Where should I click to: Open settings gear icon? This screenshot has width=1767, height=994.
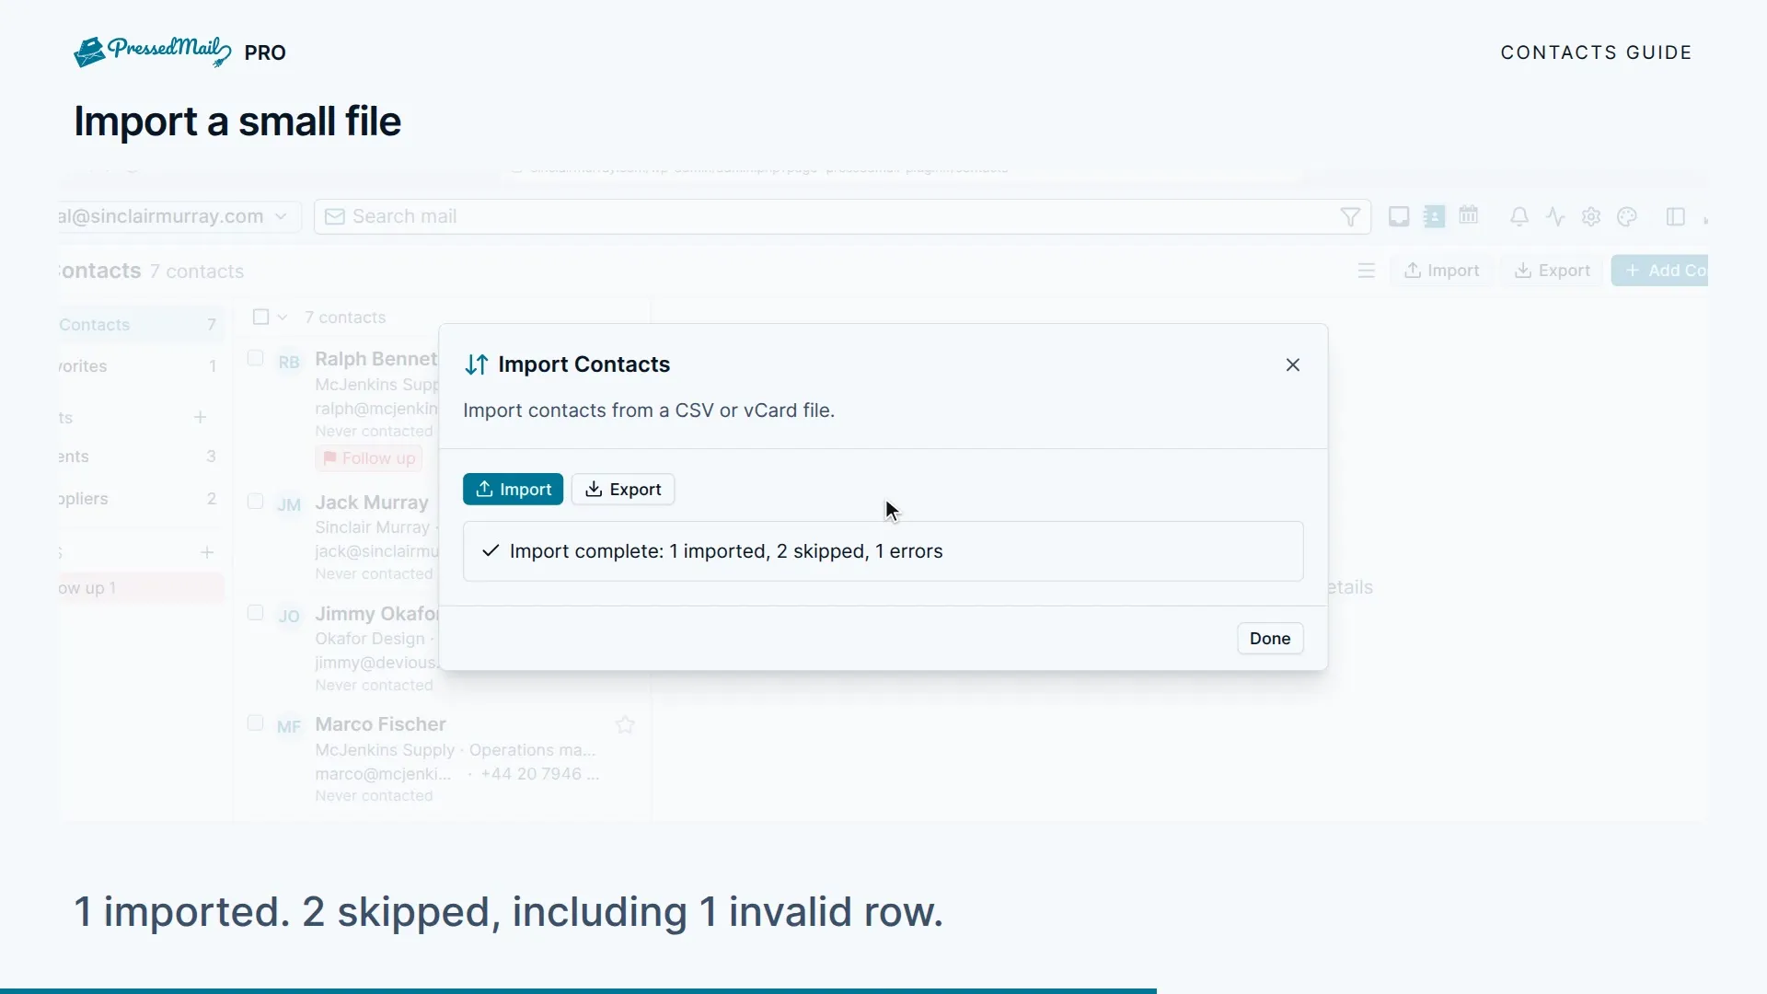[x=1591, y=217]
